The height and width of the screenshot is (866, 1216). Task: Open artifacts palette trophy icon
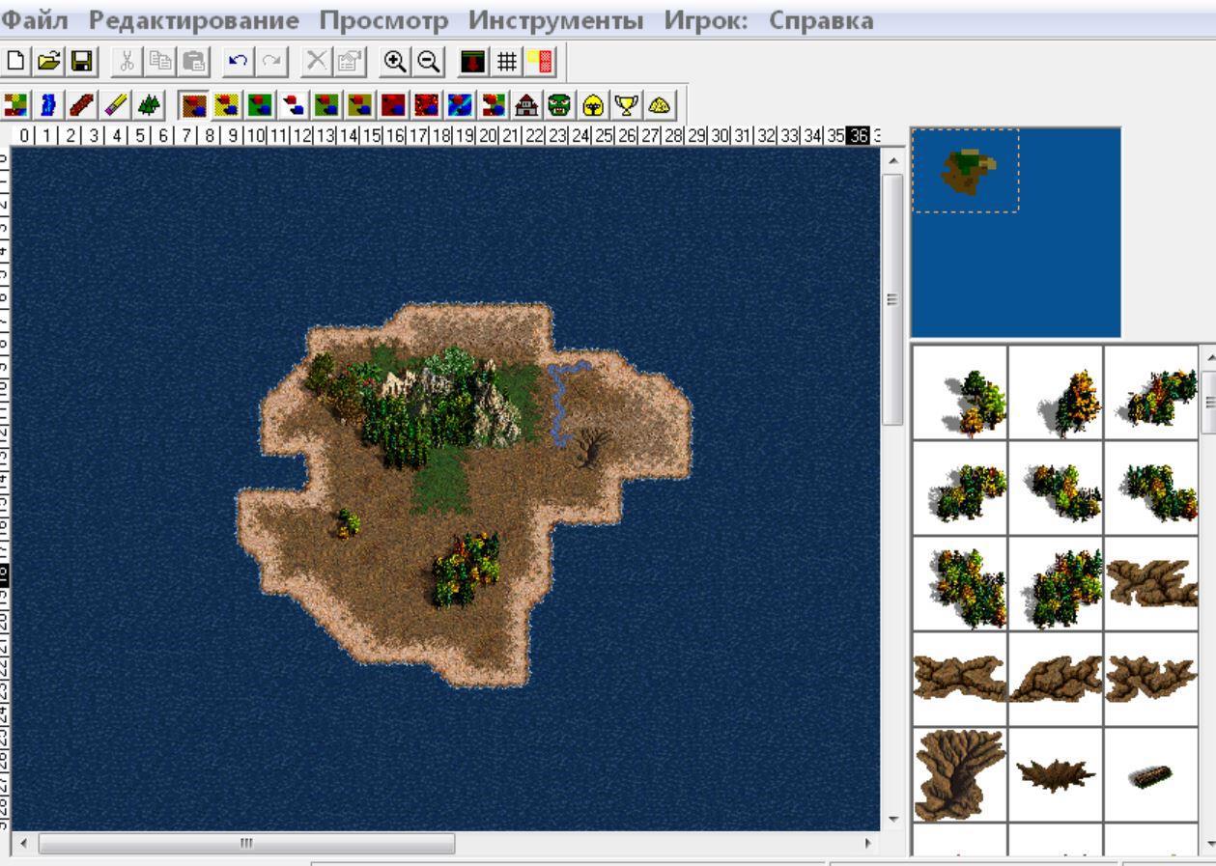[x=626, y=103]
